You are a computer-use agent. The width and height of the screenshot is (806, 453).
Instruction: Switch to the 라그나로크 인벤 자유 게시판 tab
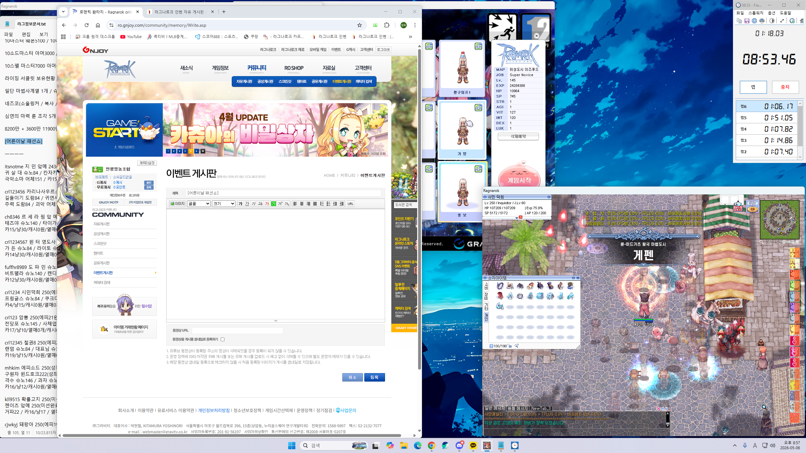pyautogui.click(x=180, y=12)
